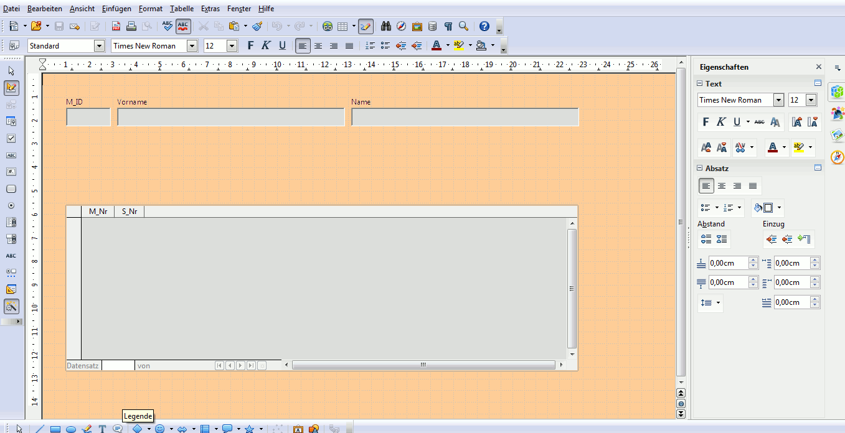This screenshot has height=433, width=845.
Task: Collapse the Absatz section in sidebar
Action: pyautogui.click(x=699, y=168)
